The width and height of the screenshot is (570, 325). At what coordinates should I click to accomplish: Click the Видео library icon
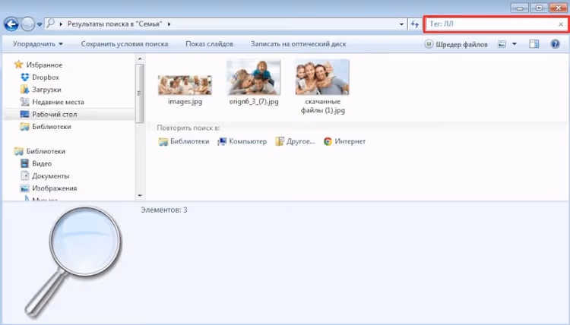click(25, 163)
